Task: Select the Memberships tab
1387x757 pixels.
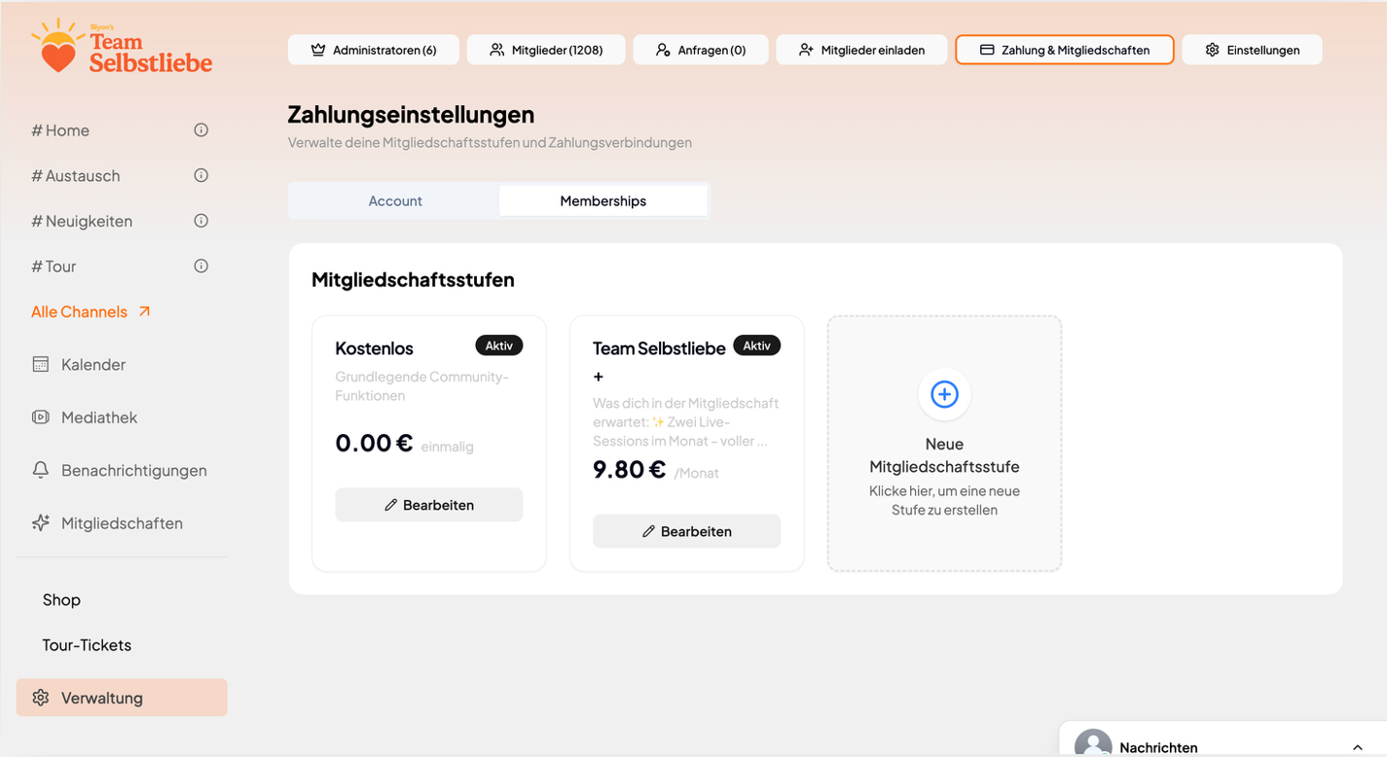Action: (x=602, y=200)
